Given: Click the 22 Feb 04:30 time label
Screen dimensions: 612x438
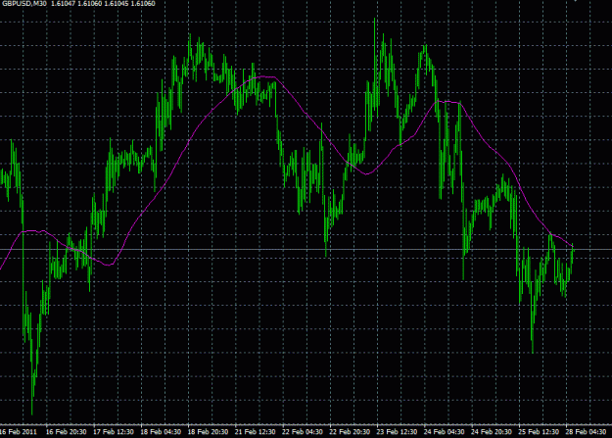Looking at the screenshot, I should coord(303,432).
